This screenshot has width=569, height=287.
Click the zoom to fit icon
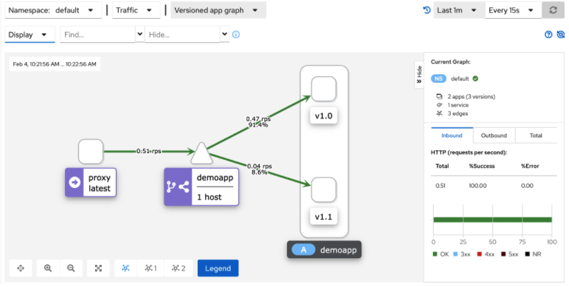tap(99, 268)
